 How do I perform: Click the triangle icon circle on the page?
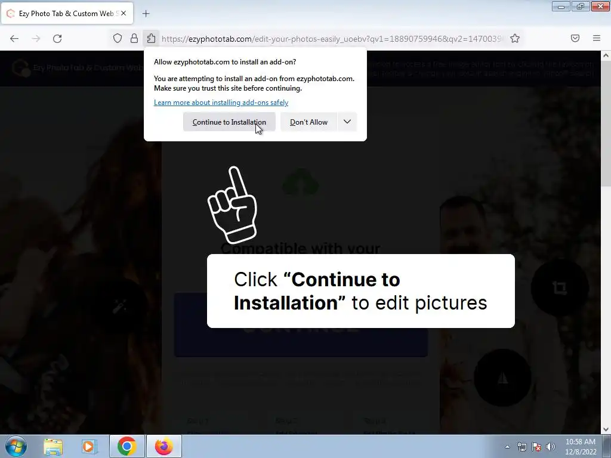click(x=502, y=377)
